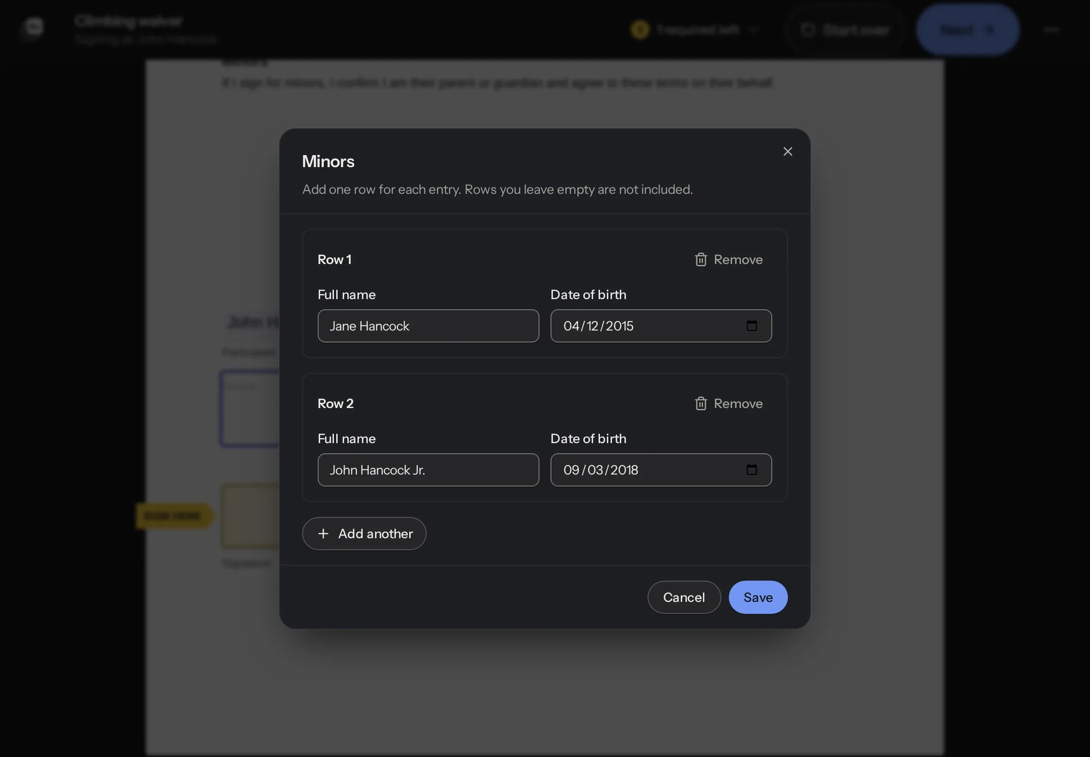Select the 04/12/2015 date of birth field
The width and height of the screenshot is (1090, 757).
[661, 326]
